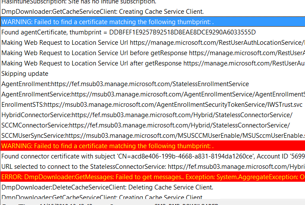Click the 'URL selected to connect' log line
This screenshot has height=205, width=305.
tap(153, 167)
